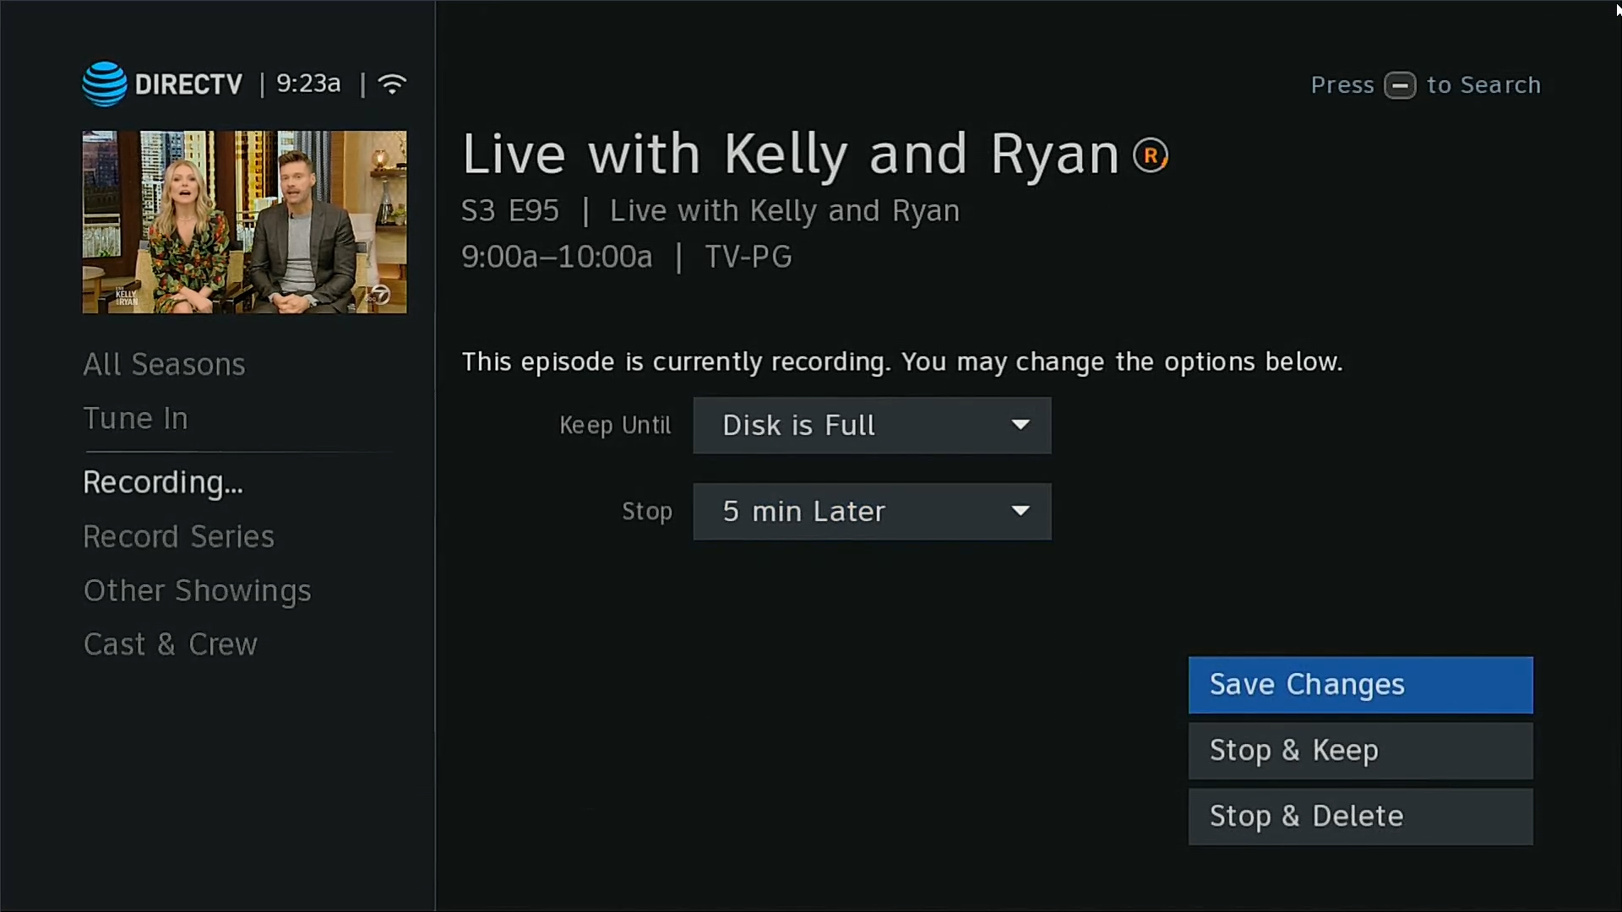Select Save Changes
The height and width of the screenshot is (912, 1622).
point(1360,684)
